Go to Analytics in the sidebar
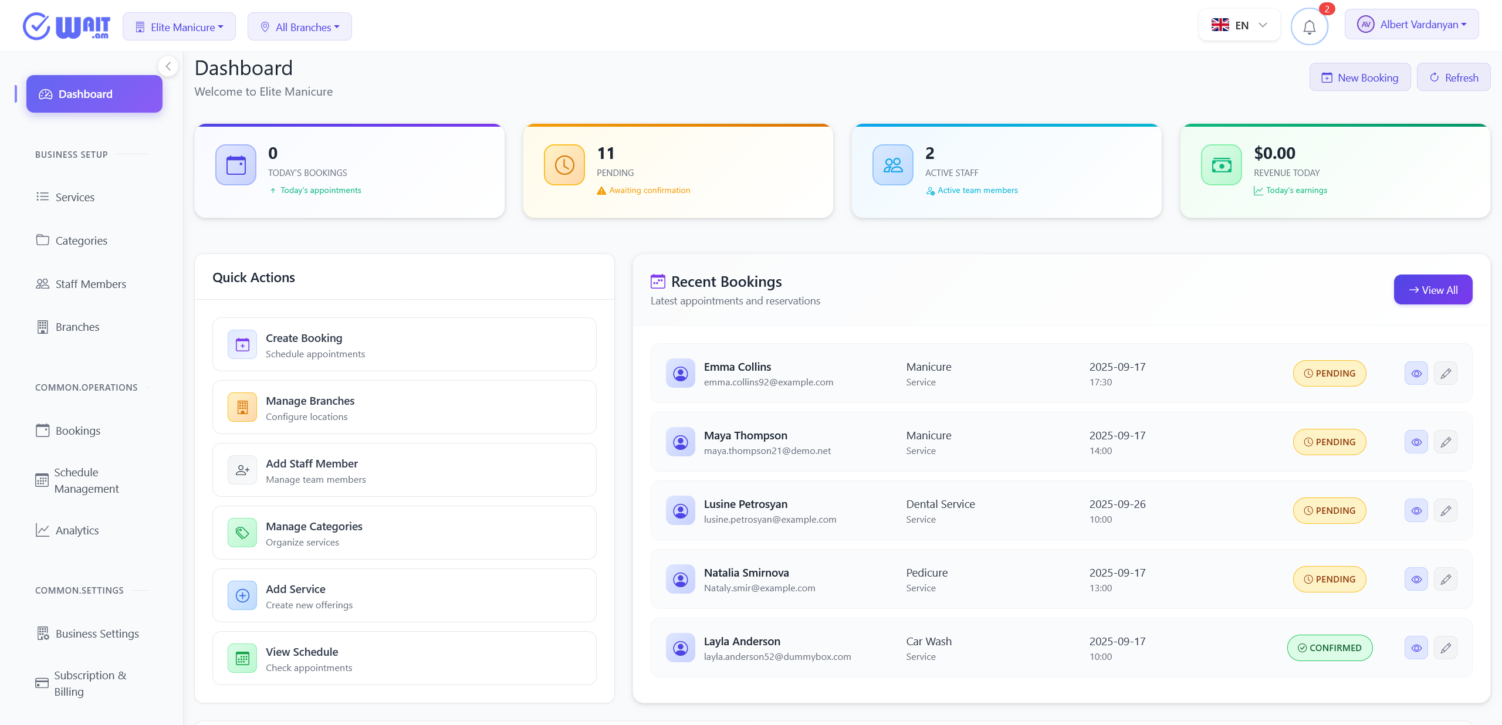The height and width of the screenshot is (725, 1502). click(x=77, y=530)
